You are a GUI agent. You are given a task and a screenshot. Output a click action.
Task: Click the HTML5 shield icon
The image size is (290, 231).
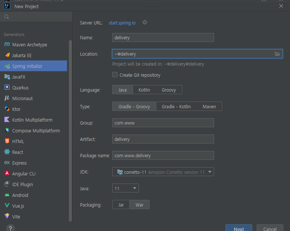[7, 141]
